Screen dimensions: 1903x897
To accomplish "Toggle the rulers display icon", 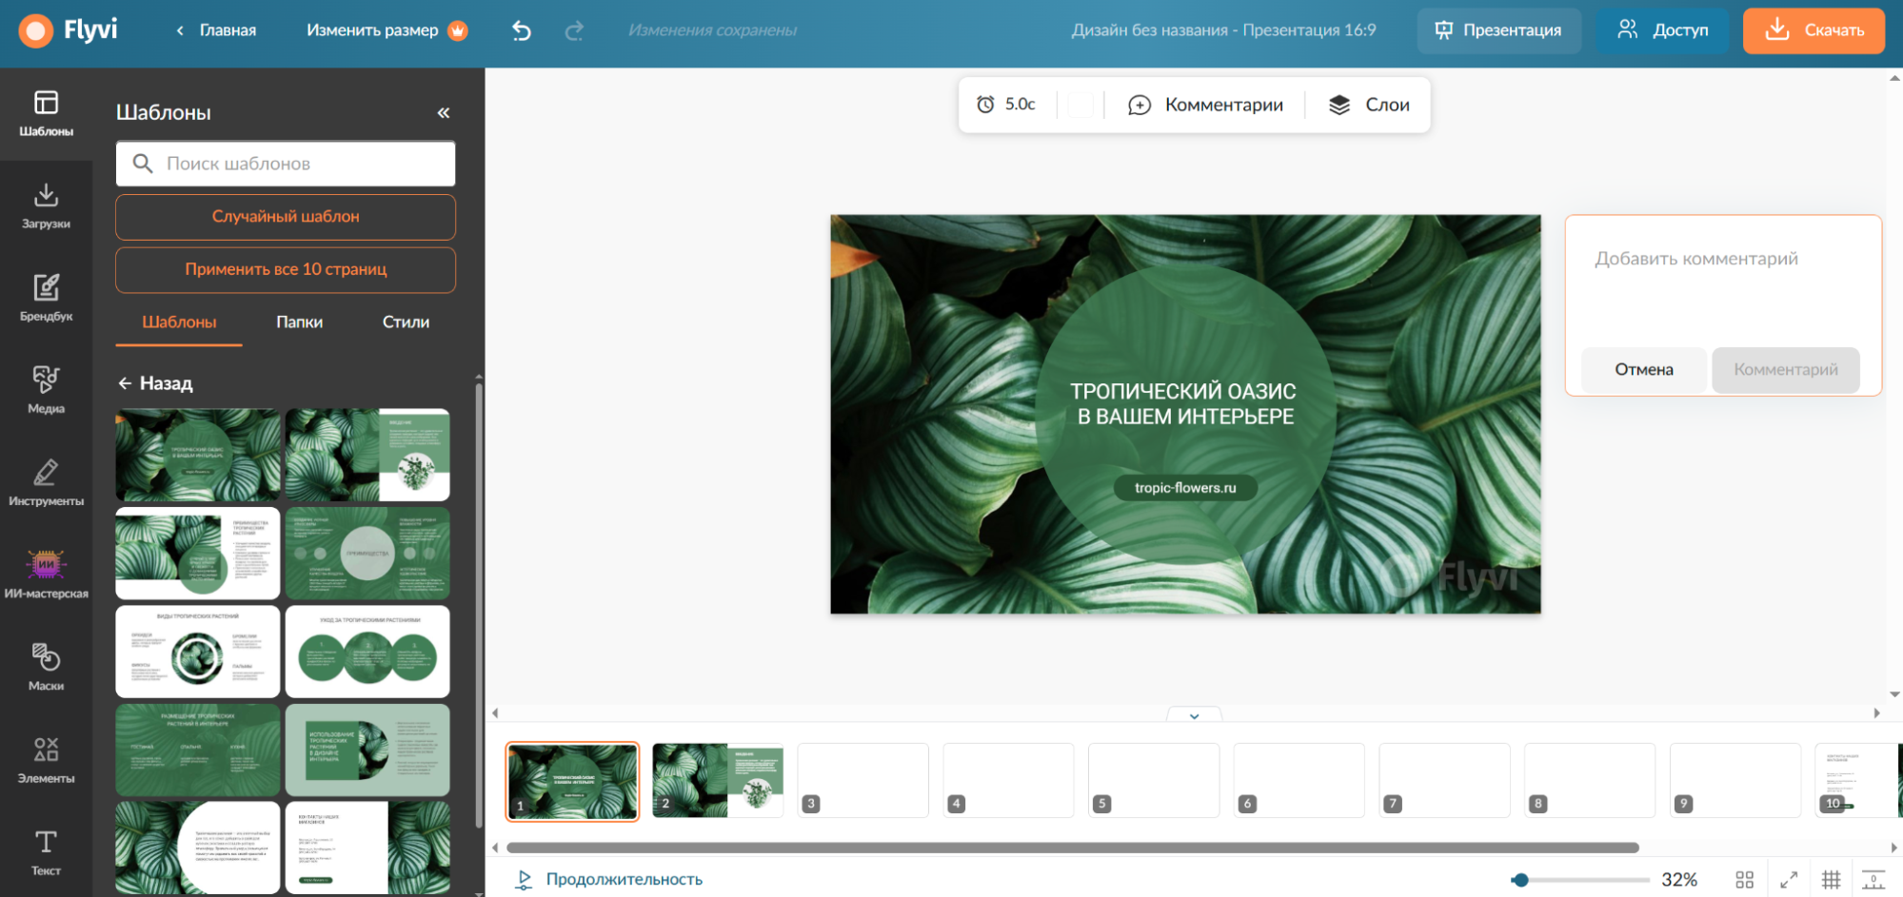I will tap(1873, 880).
